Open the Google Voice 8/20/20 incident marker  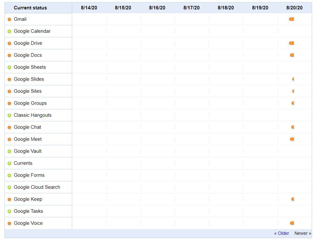pyautogui.click(x=292, y=223)
